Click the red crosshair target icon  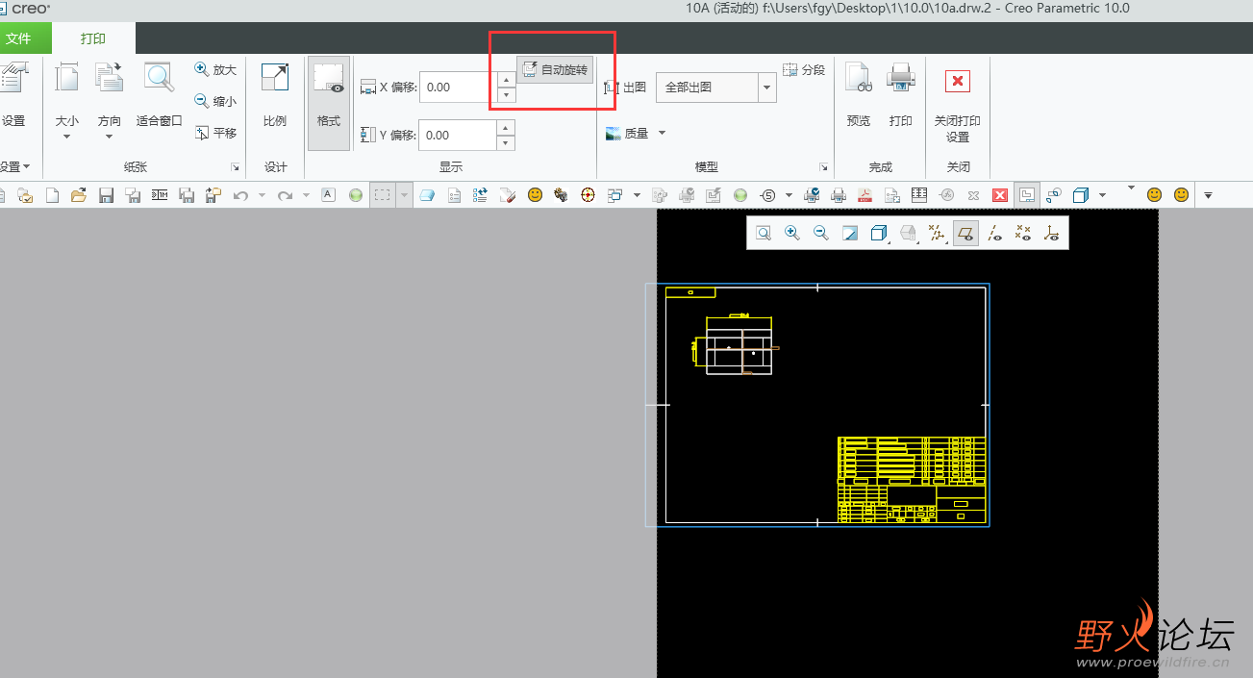tap(588, 195)
